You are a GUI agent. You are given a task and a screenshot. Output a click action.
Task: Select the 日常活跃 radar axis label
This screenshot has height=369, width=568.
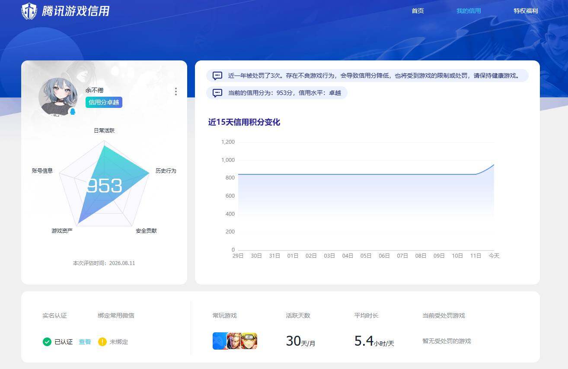click(104, 130)
